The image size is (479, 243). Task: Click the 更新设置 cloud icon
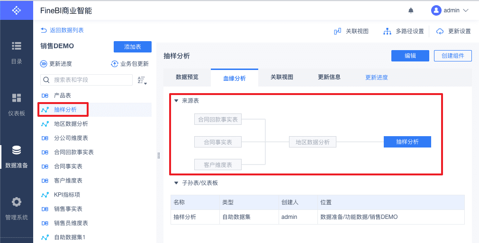point(440,31)
